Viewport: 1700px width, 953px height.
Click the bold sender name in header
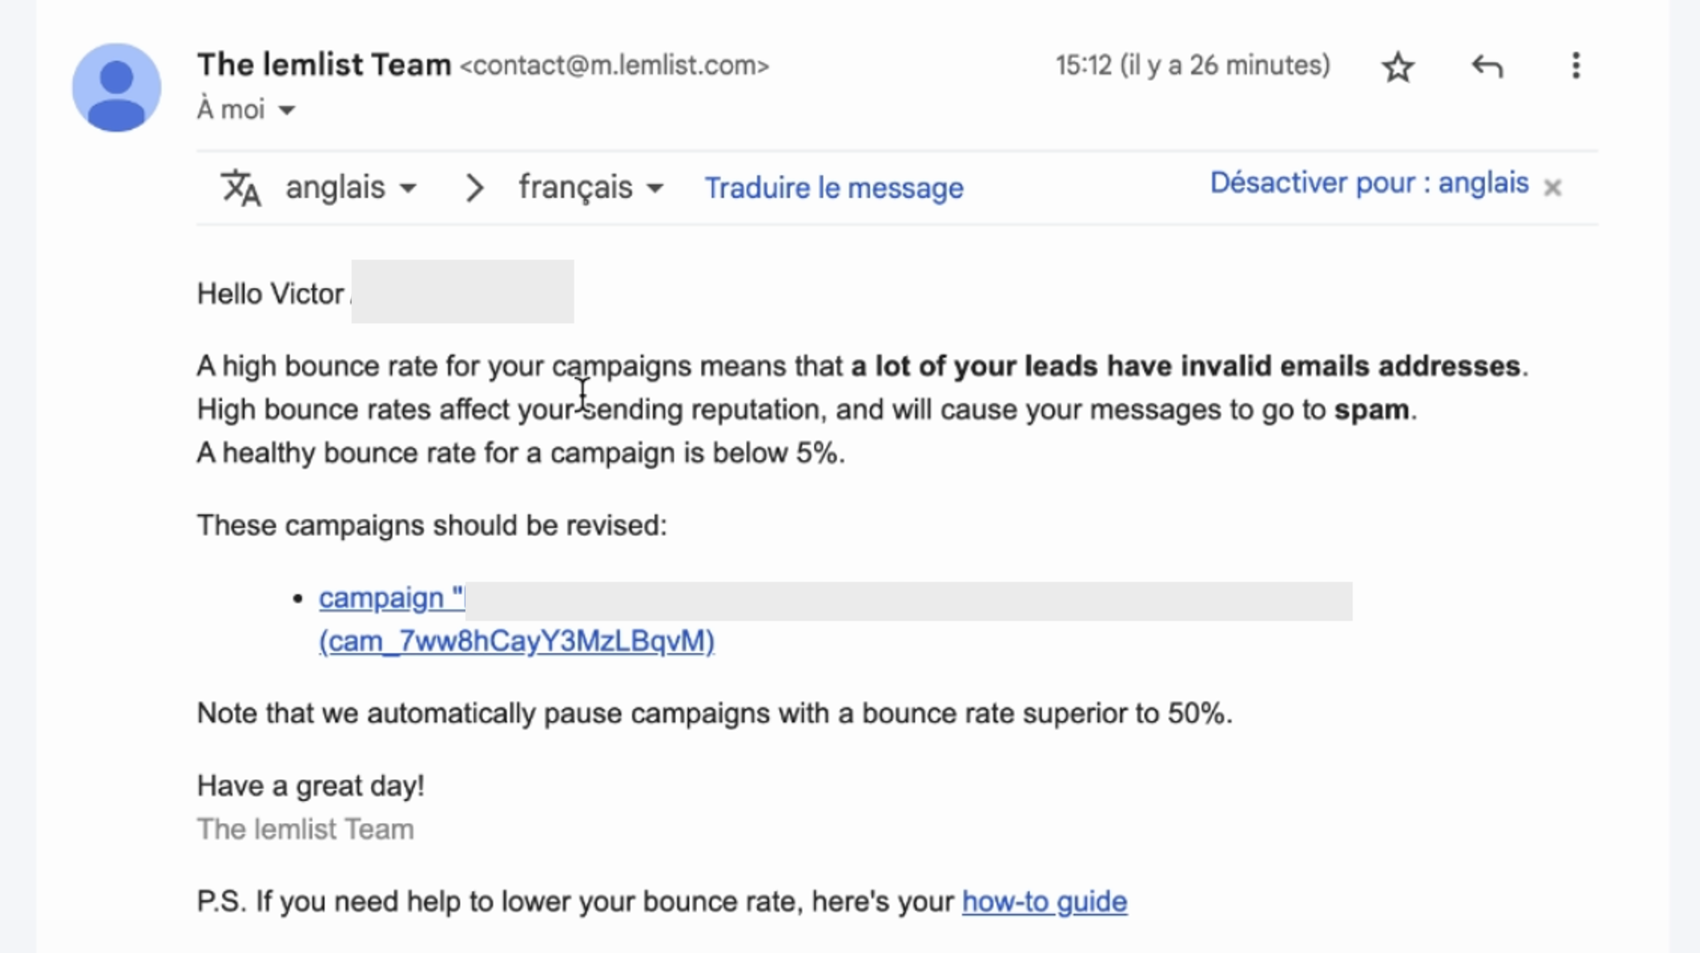[x=324, y=65]
